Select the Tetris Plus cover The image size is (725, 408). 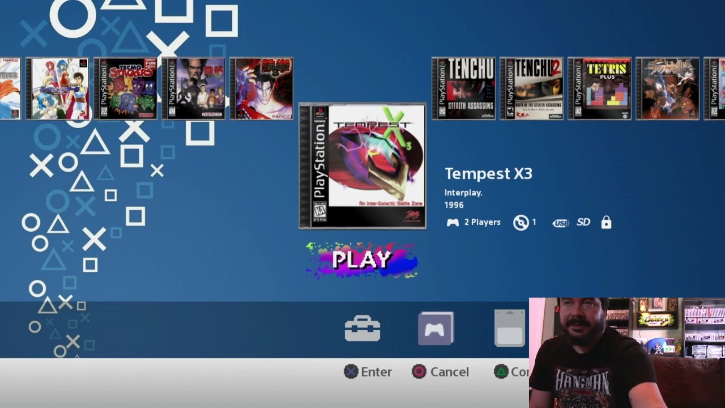599,88
